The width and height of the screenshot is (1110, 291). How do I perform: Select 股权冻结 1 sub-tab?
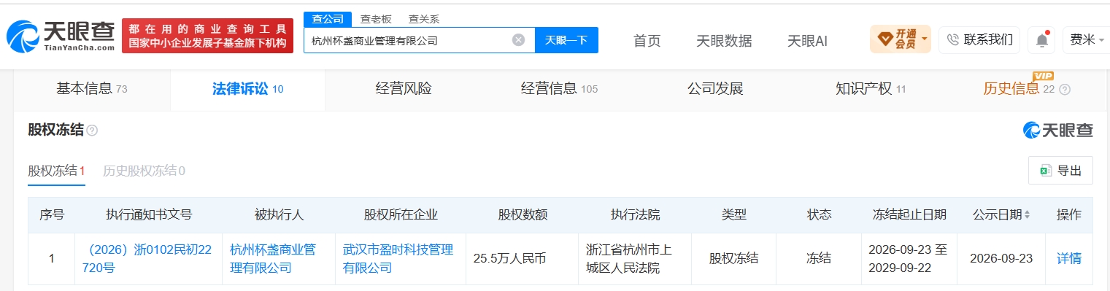(57, 171)
